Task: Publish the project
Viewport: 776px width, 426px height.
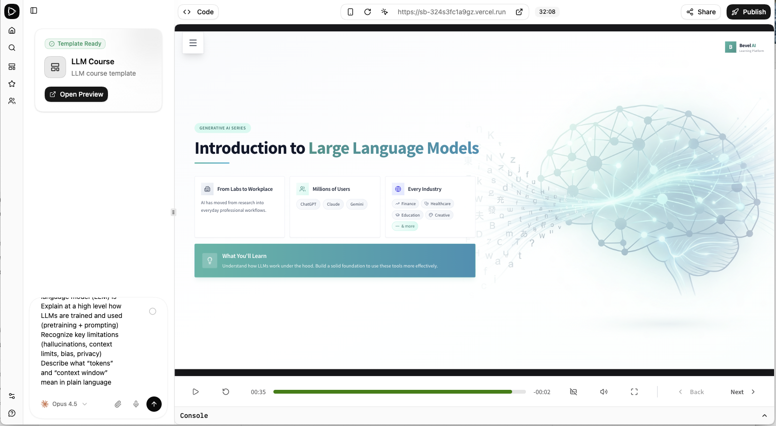Action: 748,12
